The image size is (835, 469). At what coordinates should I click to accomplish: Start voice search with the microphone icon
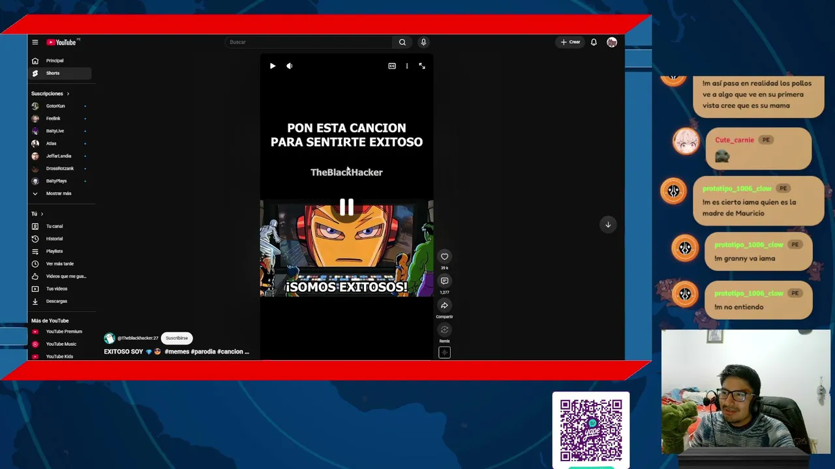point(423,42)
